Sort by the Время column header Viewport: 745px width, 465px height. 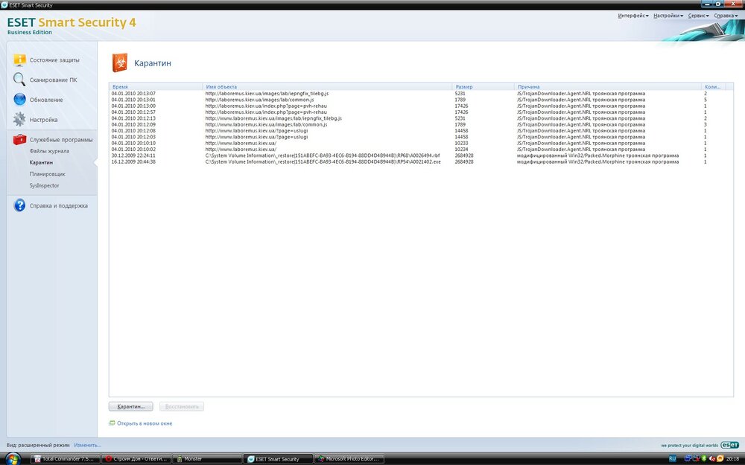[156, 87]
